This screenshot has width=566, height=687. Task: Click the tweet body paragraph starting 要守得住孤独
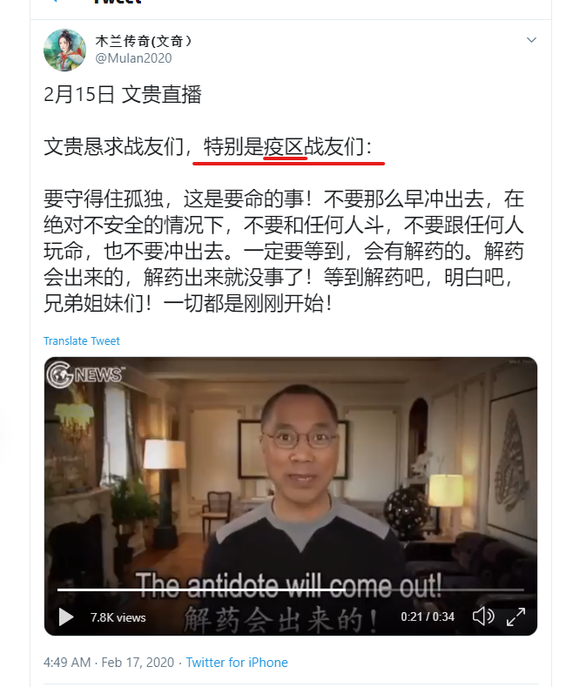coord(284,251)
